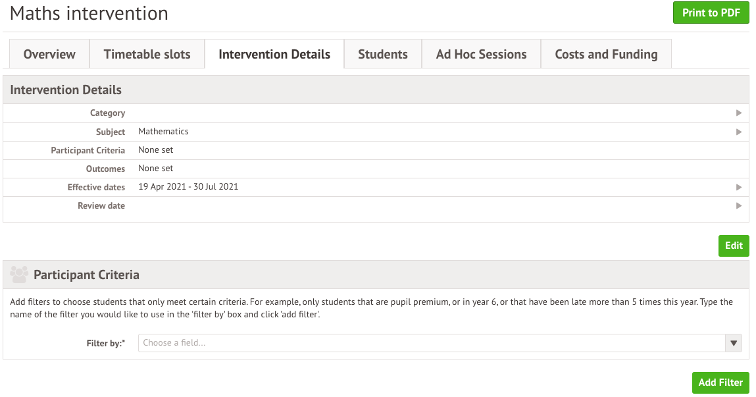This screenshot has height=397, width=756.
Task: Expand the Review date row arrow
Action: (x=739, y=206)
